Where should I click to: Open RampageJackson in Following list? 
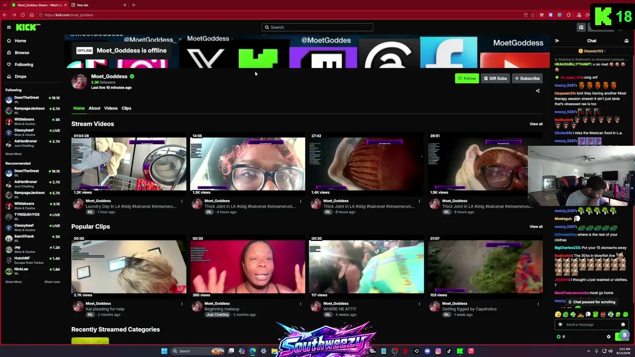(32, 110)
